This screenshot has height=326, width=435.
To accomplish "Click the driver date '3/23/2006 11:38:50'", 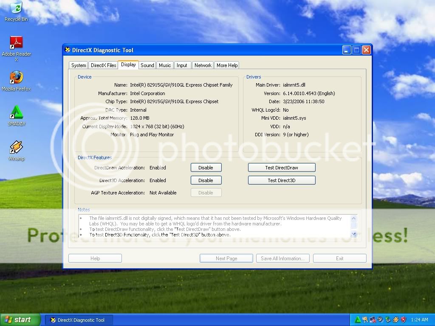I will (303, 101).
